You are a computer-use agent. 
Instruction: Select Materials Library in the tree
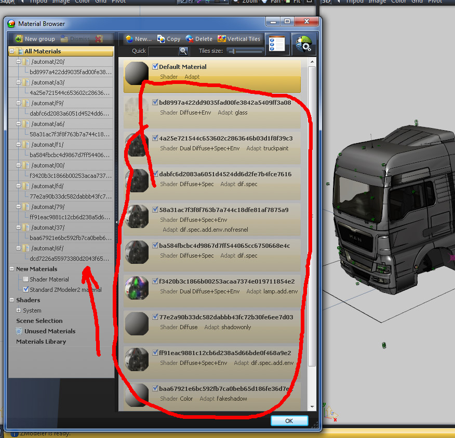(x=41, y=342)
